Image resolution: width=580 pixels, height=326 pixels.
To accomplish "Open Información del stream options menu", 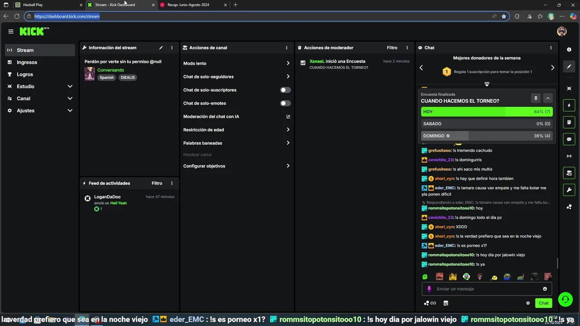I will click(x=172, y=48).
